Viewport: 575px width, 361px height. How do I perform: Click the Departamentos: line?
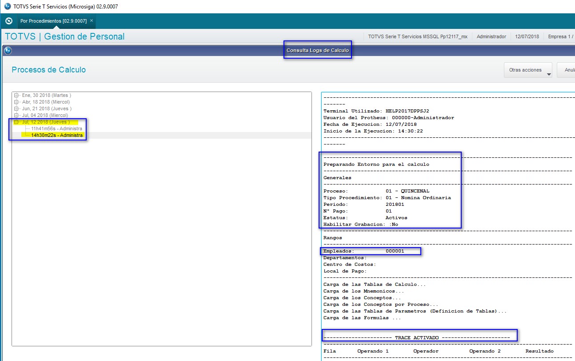pyautogui.click(x=345, y=258)
